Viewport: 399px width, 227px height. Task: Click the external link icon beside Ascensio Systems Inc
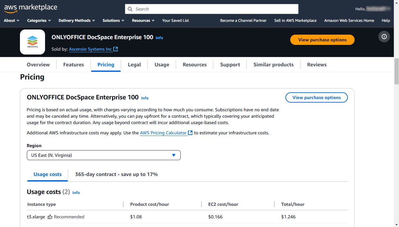[116, 49]
